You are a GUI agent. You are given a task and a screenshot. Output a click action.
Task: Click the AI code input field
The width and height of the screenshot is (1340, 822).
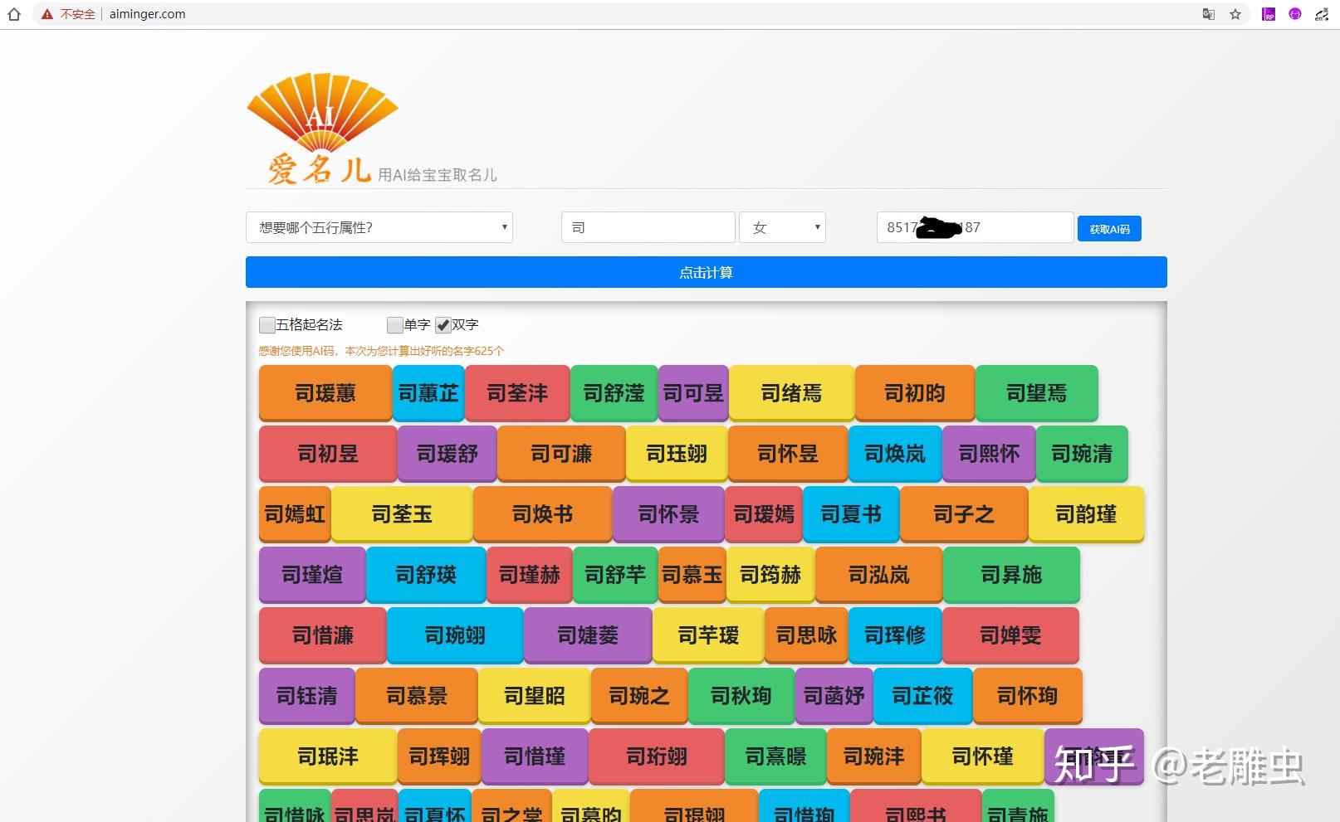click(975, 227)
